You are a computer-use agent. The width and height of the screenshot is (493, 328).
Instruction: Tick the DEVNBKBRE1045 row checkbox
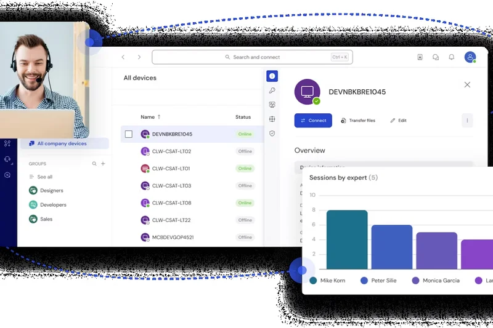129,134
